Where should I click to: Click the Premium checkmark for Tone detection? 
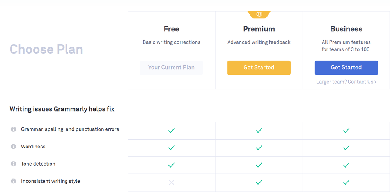[x=259, y=165]
